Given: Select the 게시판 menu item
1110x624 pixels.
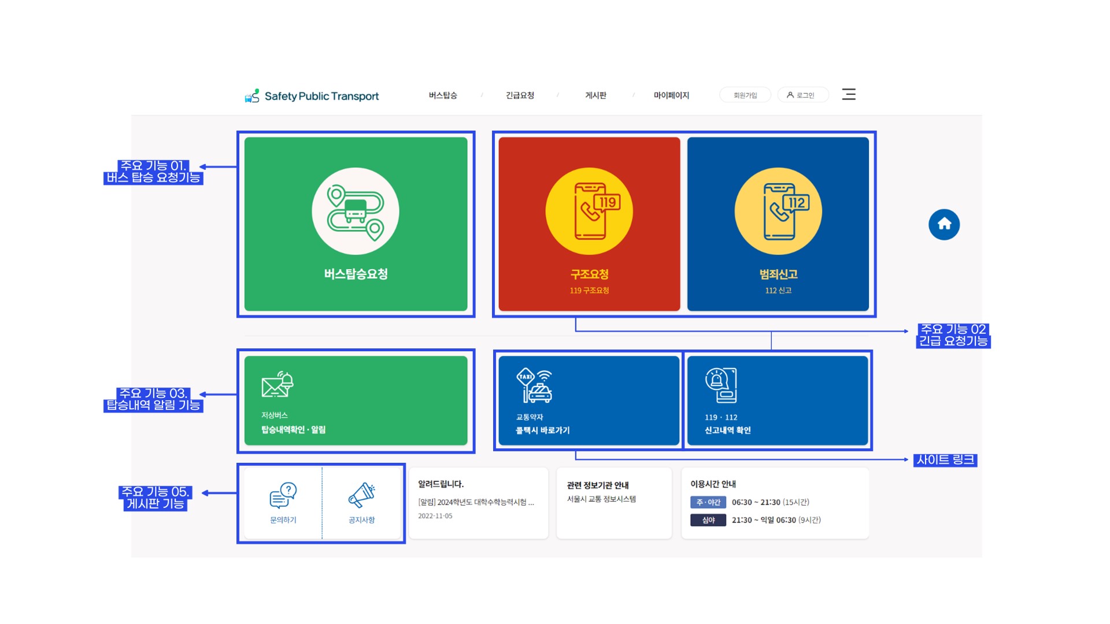Looking at the screenshot, I should (595, 95).
